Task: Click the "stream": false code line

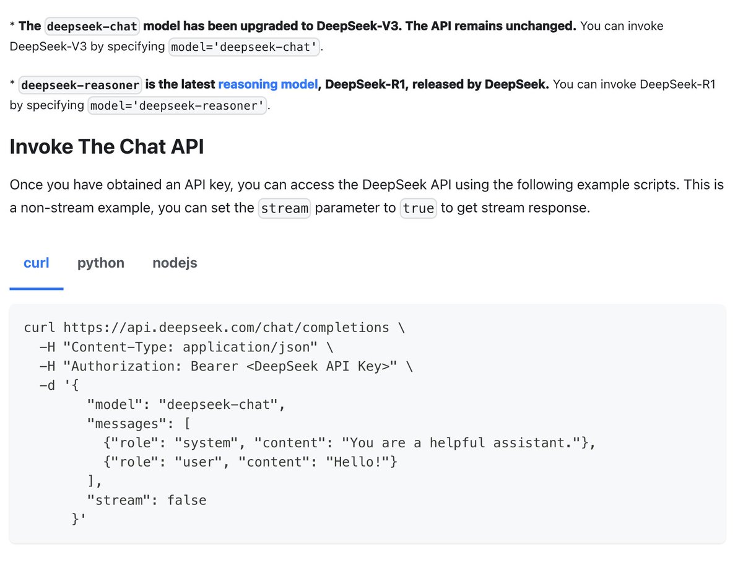Action: click(x=147, y=500)
